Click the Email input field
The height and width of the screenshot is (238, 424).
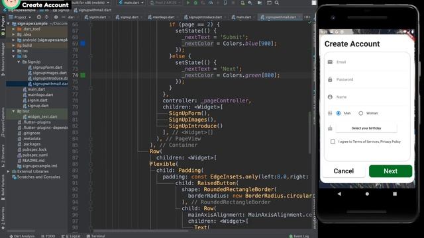367,62
